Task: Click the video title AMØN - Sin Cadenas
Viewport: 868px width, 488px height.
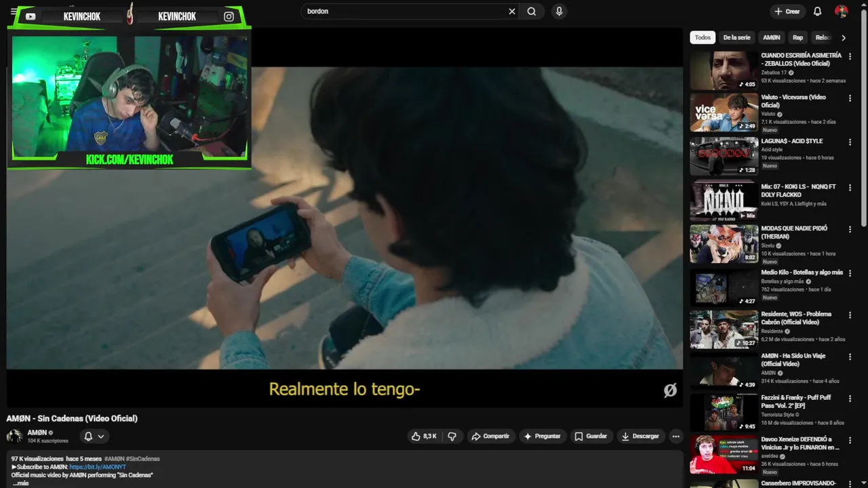Action: (72, 419)
